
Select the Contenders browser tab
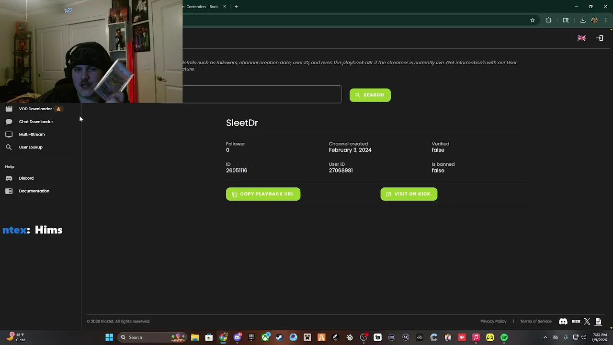(x=201, y=7)
